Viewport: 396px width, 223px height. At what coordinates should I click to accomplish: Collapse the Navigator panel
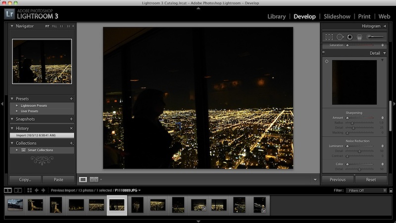(x=12, y=26)
